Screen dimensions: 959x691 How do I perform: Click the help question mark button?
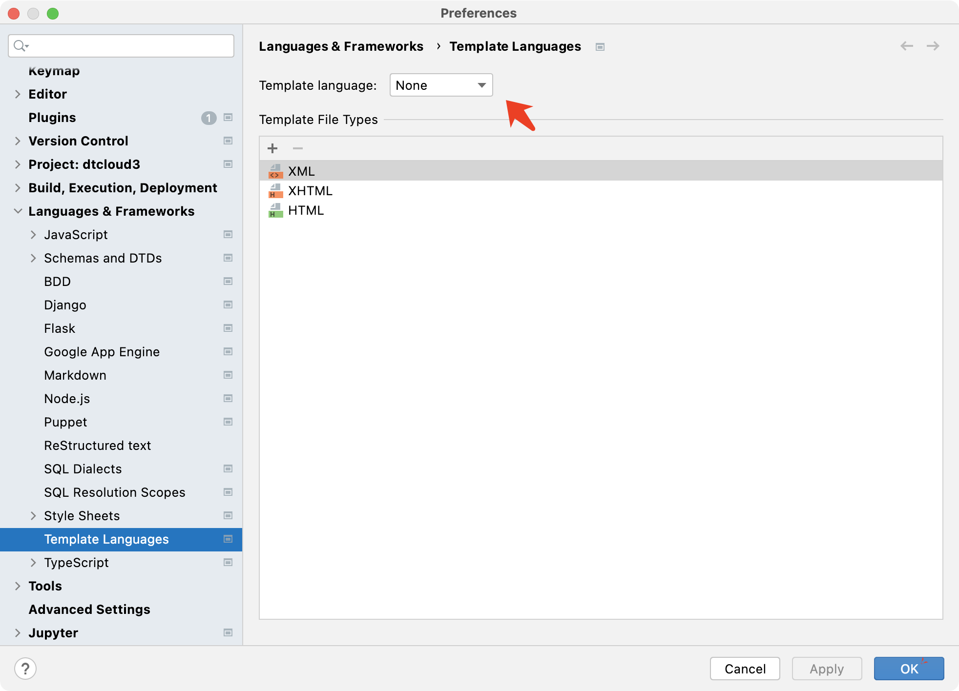[x=25, y=669]
